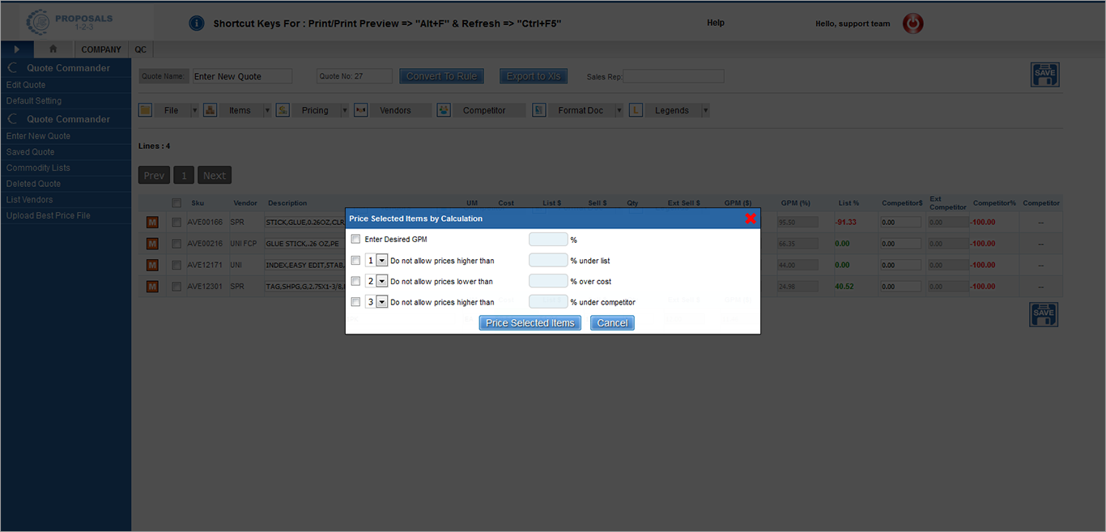This screenshot has height=532, width=1106.
Task: Click the red power logout icon
Action: coord(912,23)
